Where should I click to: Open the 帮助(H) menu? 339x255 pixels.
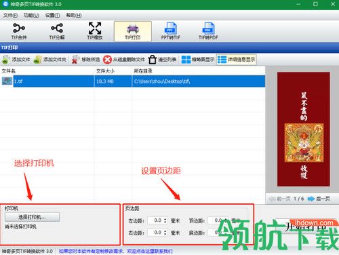point(74,16)
